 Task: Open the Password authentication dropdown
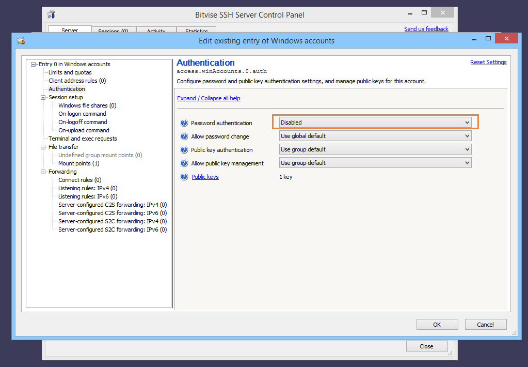coord(375,123)
